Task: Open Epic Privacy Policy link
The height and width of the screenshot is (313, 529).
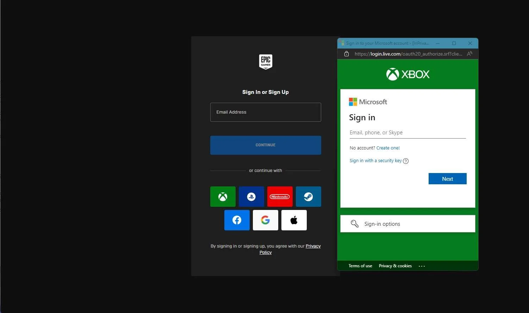Action: tap(290, 249)
